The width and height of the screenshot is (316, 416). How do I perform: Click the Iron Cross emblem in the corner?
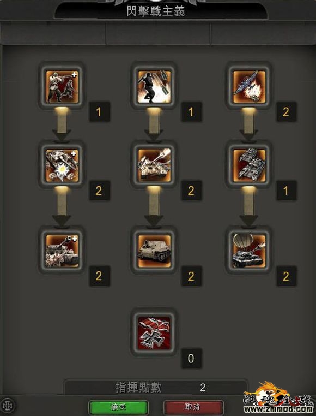pyautogui.click(x=8, y=406)
